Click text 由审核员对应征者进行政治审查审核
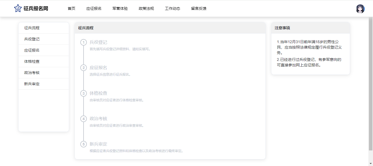 [117, 126]
